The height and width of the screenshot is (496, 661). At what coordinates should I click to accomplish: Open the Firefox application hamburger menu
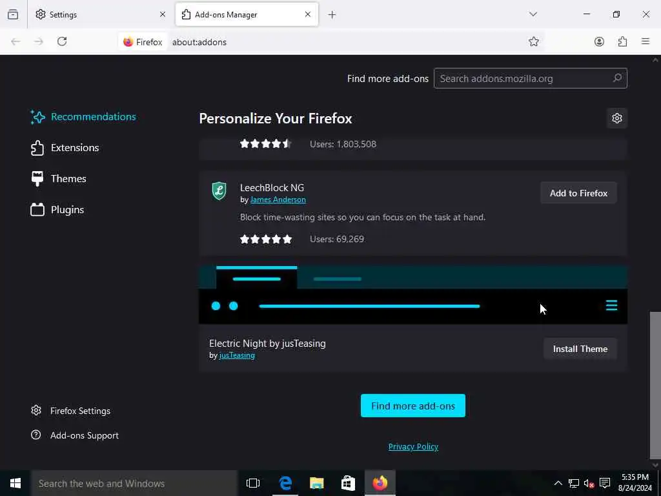[646, 41]
